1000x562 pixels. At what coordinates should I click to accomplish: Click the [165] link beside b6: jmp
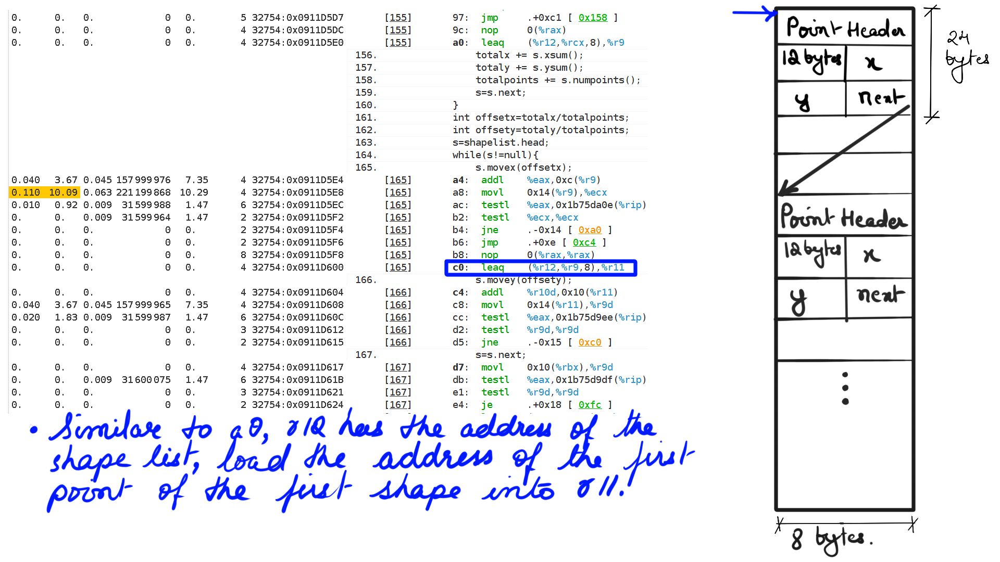[398, 242]
